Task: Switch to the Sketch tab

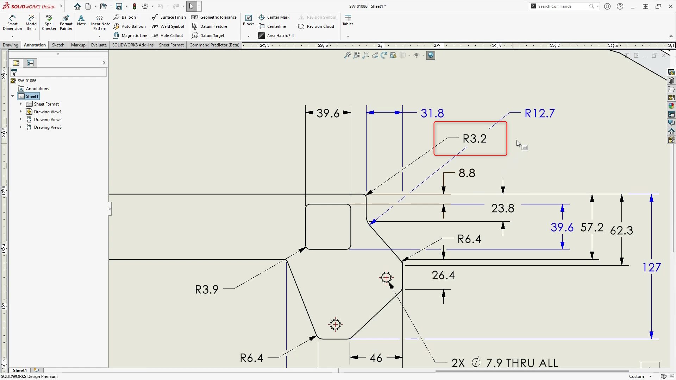Action: click(58, 45)
